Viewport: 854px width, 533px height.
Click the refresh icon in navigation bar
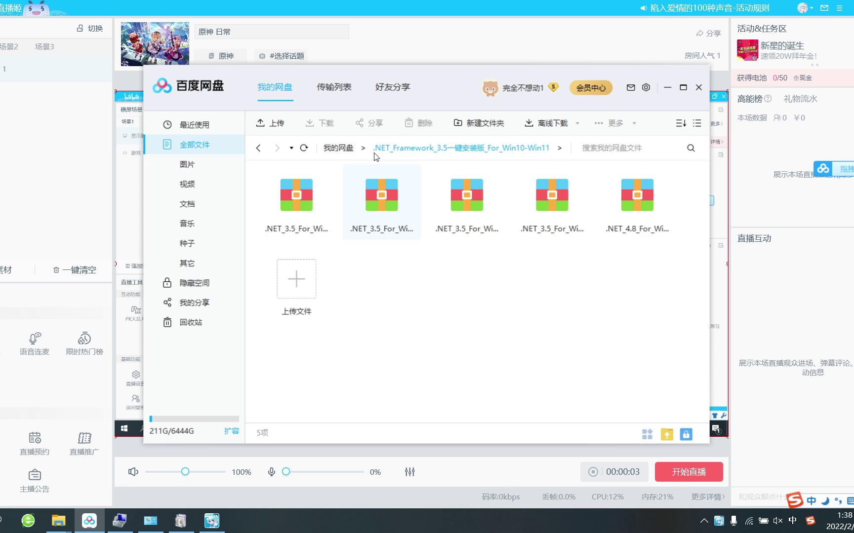click(x=304, y=148)
